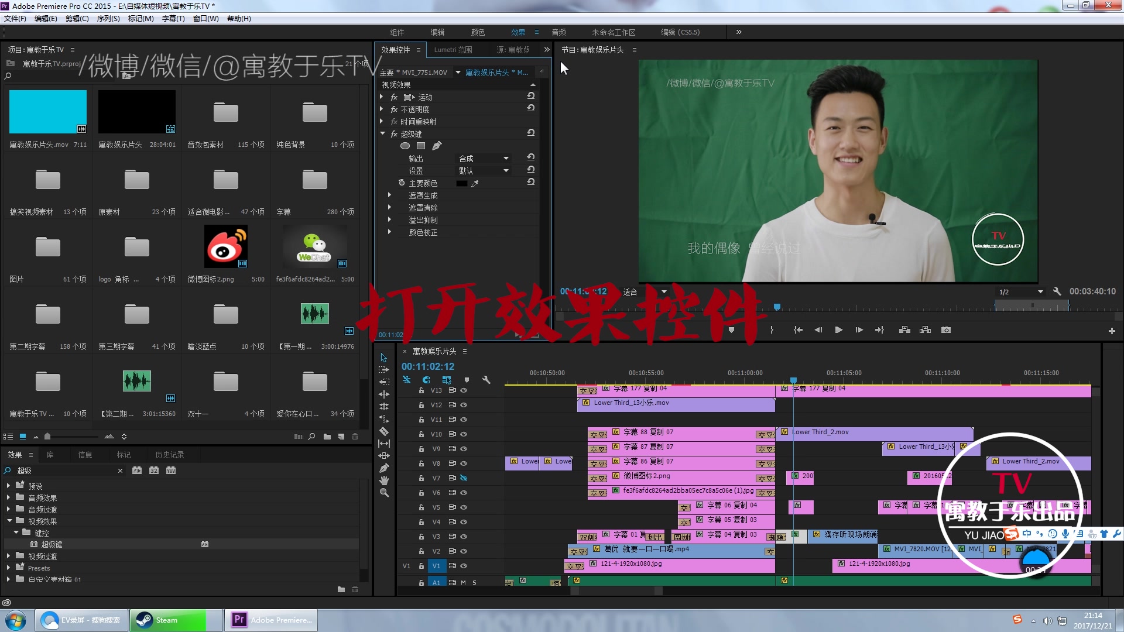Click the lift/extract frame icon

pyautogui.click(x=904, y=330)
